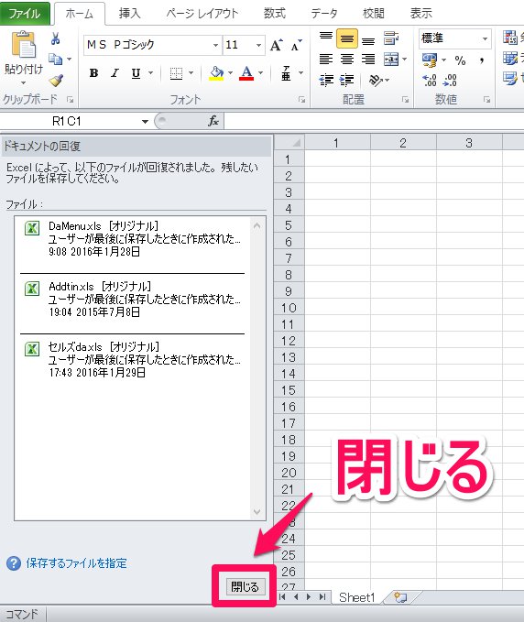This screenshot has height=622, width=524.
Task: Click the decrease indent icon
Action: click(326, 80)
